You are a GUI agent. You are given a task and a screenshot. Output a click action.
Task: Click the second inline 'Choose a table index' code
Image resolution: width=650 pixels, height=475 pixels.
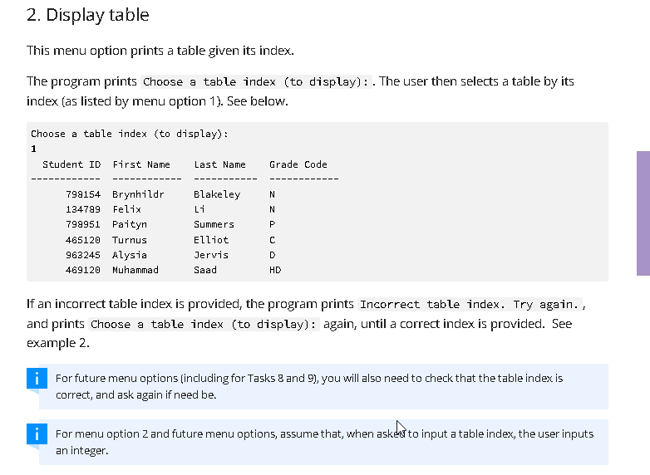click(x=204, y=324)
